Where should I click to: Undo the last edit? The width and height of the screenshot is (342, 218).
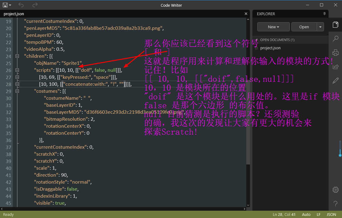click(21, 5)
